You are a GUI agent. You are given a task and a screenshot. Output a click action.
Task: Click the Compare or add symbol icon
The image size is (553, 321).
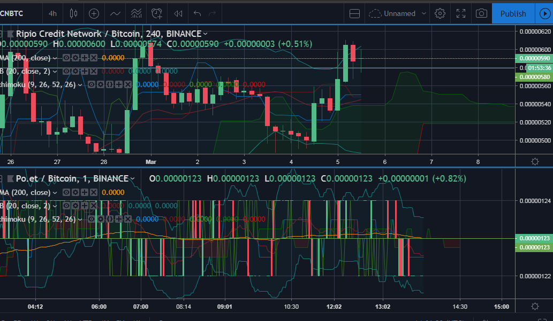tap(94, 14)
